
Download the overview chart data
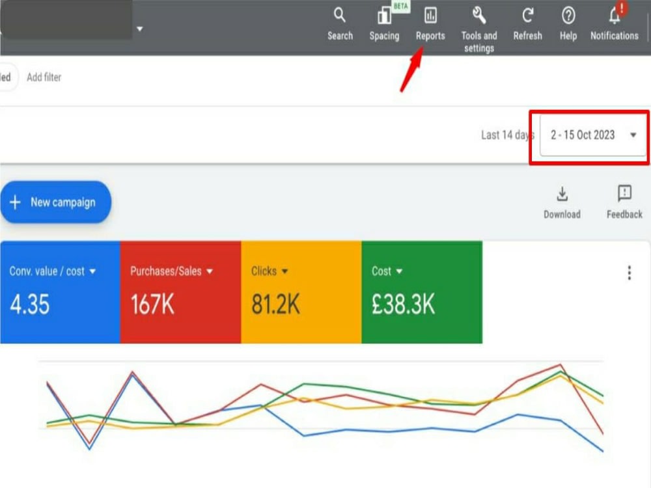tap(562, 202)
